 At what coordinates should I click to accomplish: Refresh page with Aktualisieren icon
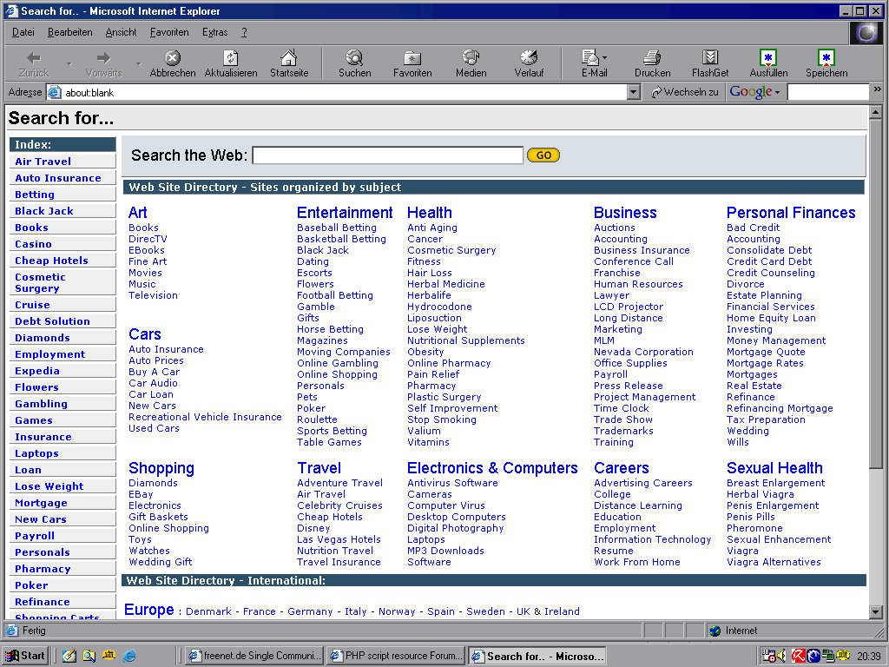[231, 58]
